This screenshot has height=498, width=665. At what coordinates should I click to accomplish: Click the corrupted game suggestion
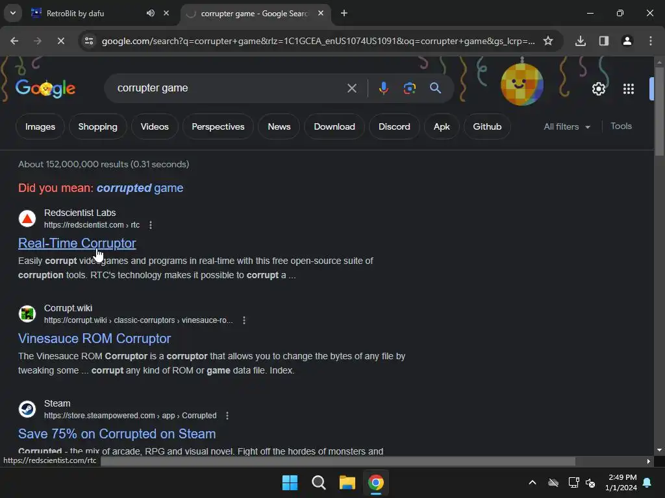140,188
